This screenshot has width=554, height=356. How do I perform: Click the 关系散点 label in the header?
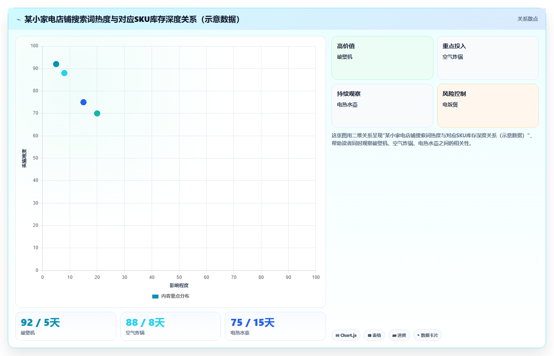(x=527, y=19)
